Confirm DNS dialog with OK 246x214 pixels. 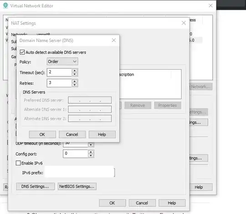tap(42, 134)
